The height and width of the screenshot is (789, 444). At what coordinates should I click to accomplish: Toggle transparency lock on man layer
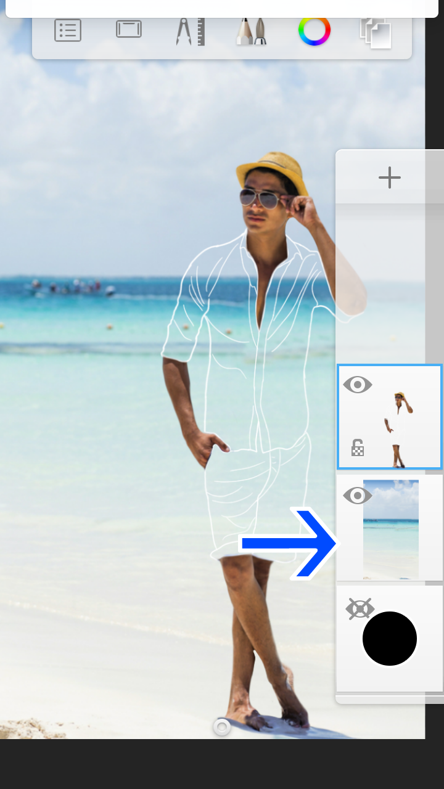(358, 448)
